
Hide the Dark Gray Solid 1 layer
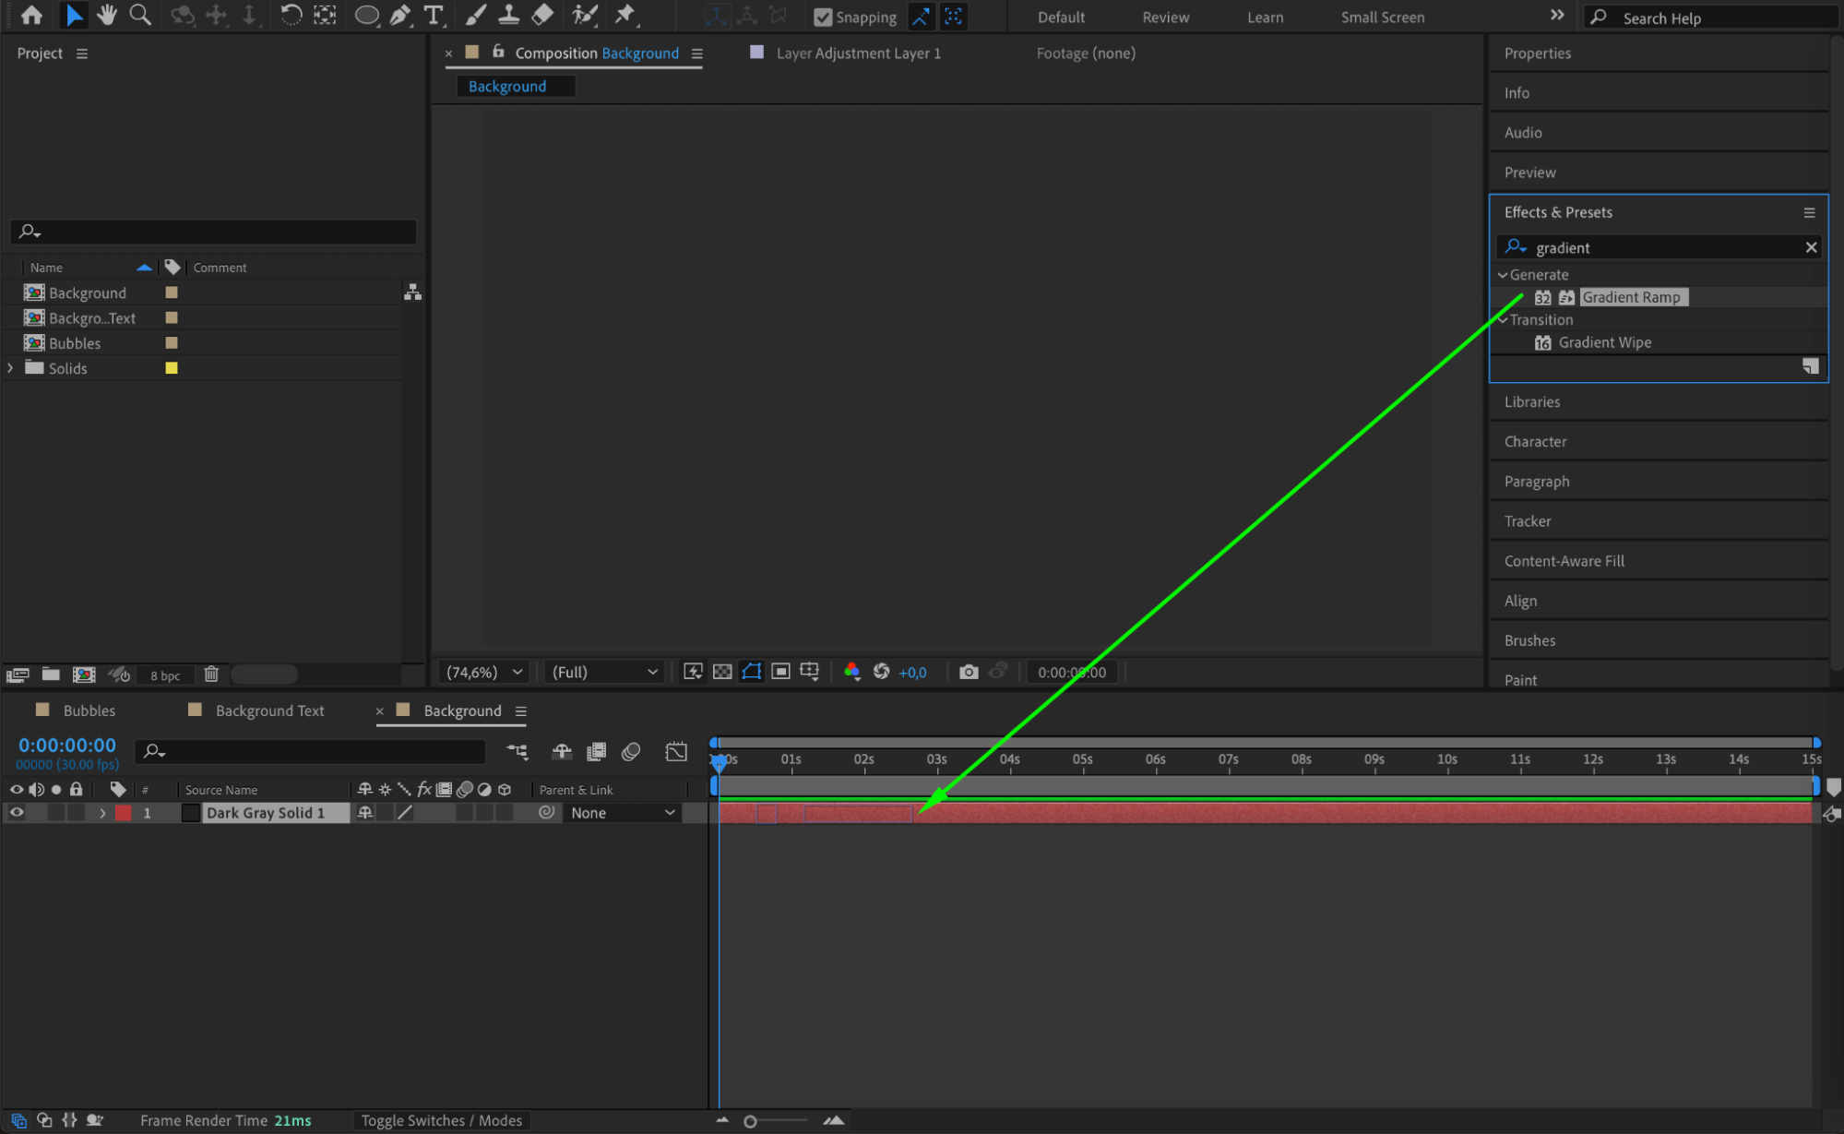(x=17, y=813)
